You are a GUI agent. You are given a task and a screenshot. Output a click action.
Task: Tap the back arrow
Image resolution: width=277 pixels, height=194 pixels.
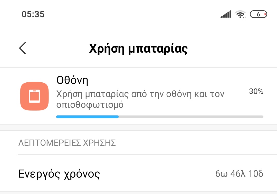pos(23,48)
